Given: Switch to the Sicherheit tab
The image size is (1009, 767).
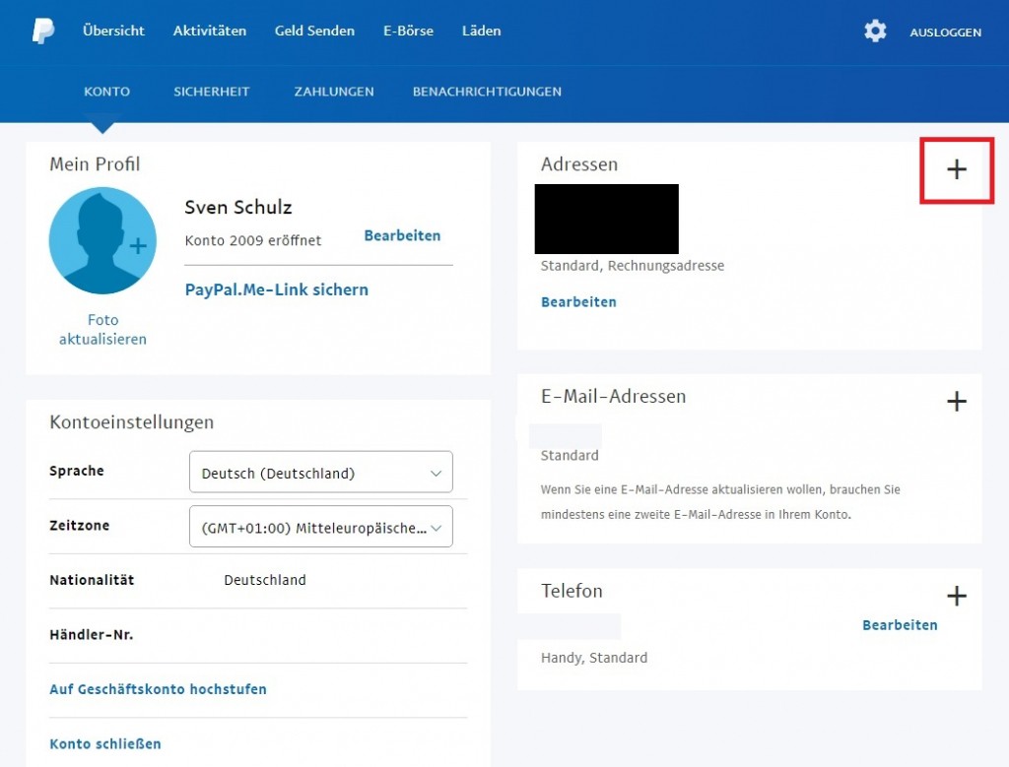Looking at the screenshot, I should pos(212,92).
